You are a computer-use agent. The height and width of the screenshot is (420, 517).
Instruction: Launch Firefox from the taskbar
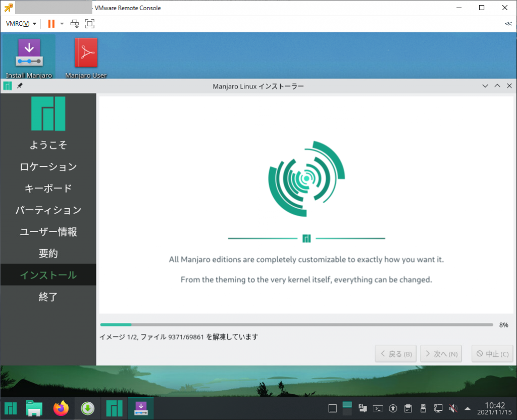[61, 408]
